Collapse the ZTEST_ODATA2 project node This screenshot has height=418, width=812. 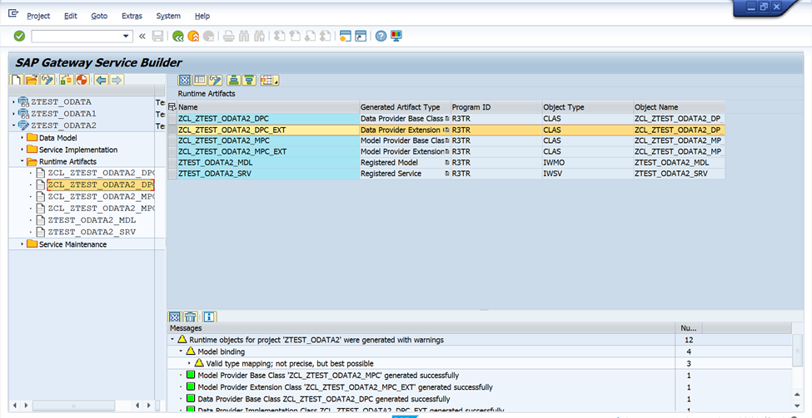(13, 125)
